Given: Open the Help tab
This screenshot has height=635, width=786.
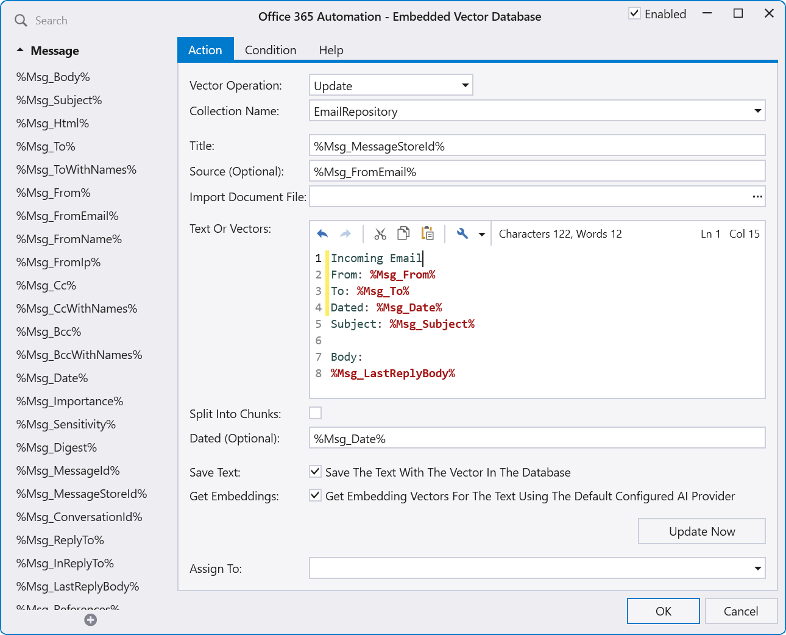Looking at the screenshot, I should coord(331,50).
